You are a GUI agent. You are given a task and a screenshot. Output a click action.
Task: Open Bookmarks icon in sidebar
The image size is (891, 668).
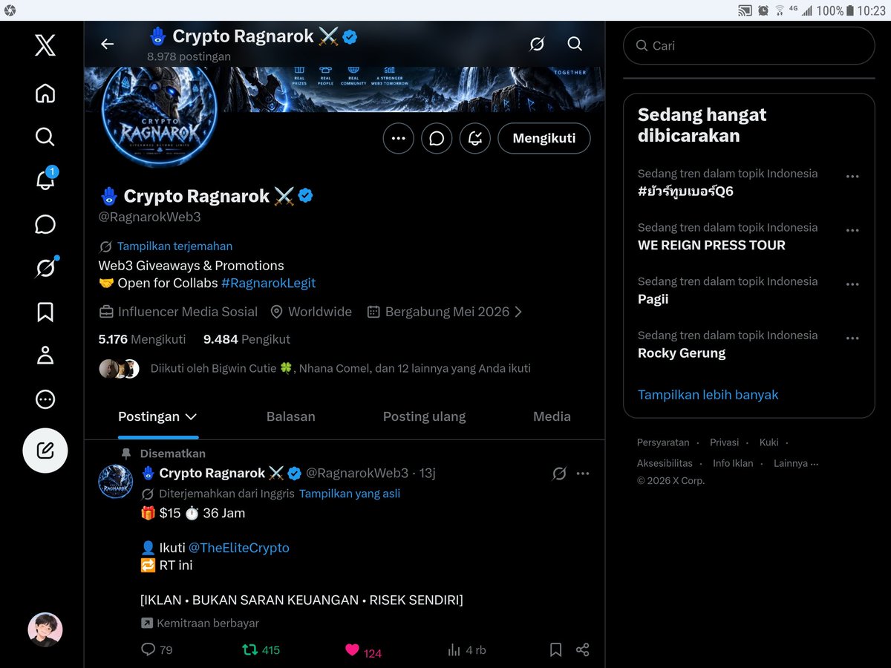click(x=45, y=312)
